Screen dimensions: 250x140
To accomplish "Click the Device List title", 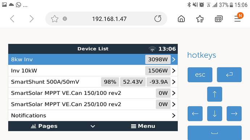I will pyautogui.click(x=93, y=49).
